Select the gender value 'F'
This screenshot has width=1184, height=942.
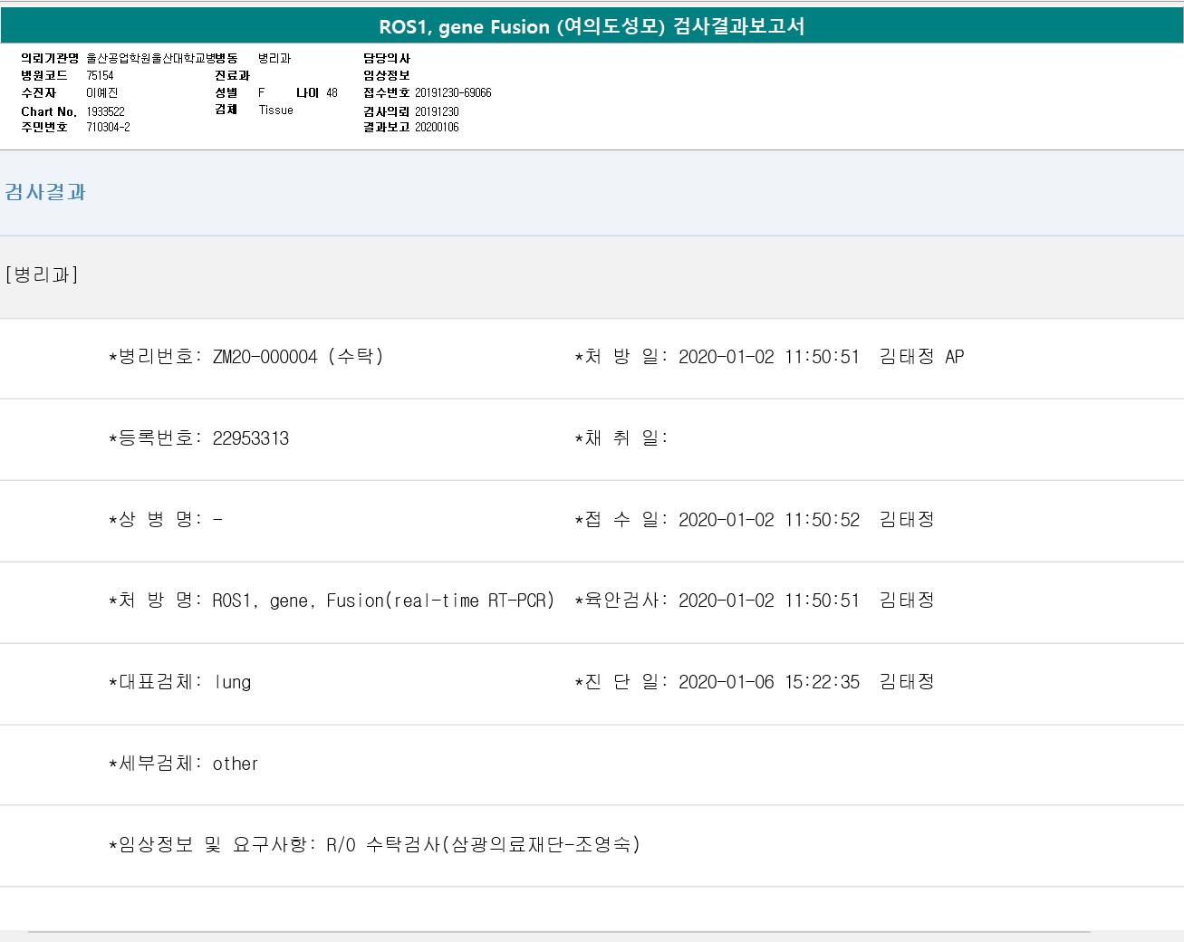(x=262, y=92)
